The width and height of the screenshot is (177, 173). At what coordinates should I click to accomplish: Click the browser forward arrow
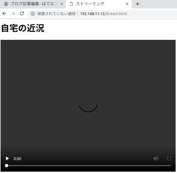13,14
